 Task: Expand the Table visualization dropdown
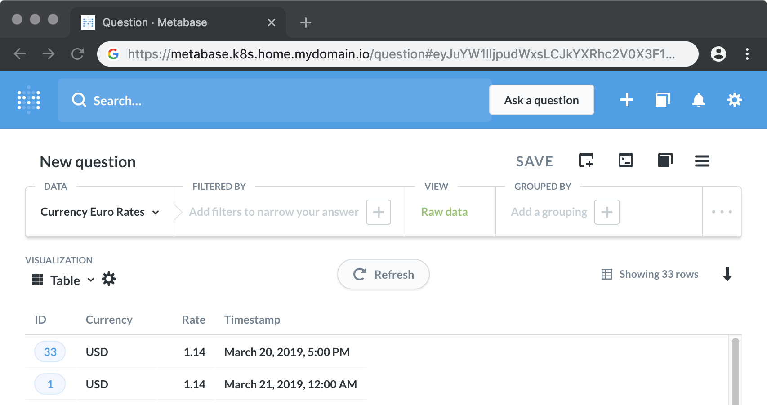pyautogui.click(x=72, y=280)
